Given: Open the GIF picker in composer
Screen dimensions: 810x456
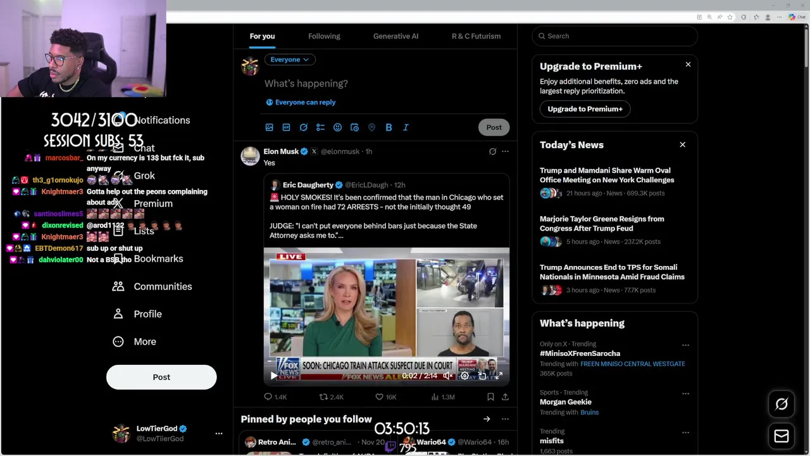Looking at the screenshot, I should pyautogui.click(x=286, y=127).
